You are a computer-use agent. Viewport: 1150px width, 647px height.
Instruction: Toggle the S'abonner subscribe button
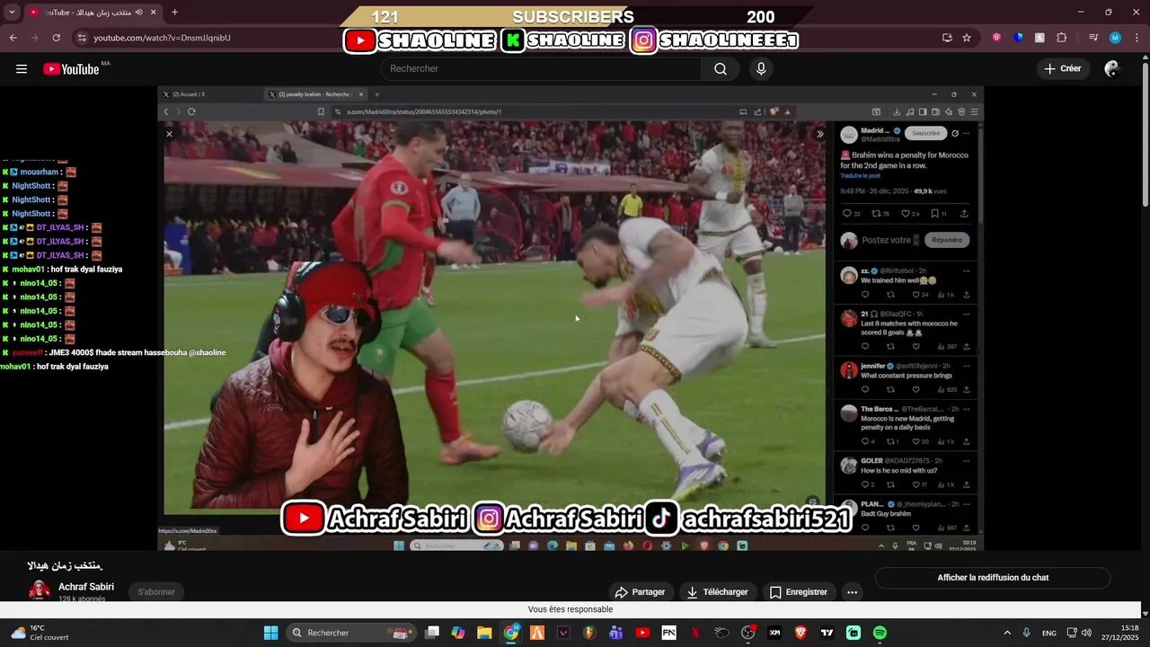pyautogui.click(x=156, y=592)
